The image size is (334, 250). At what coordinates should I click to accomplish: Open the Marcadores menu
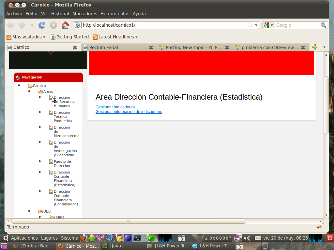click(84, 14)
